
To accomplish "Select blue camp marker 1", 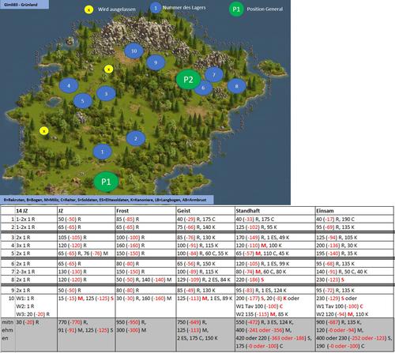I will pyautogui.click(x=103, y=152).
